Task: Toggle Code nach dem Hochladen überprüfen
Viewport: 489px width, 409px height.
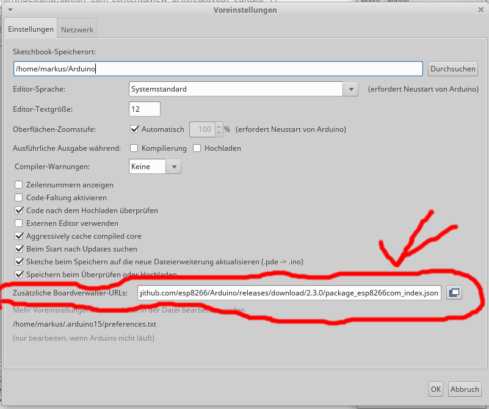Action: click(19, 211)
